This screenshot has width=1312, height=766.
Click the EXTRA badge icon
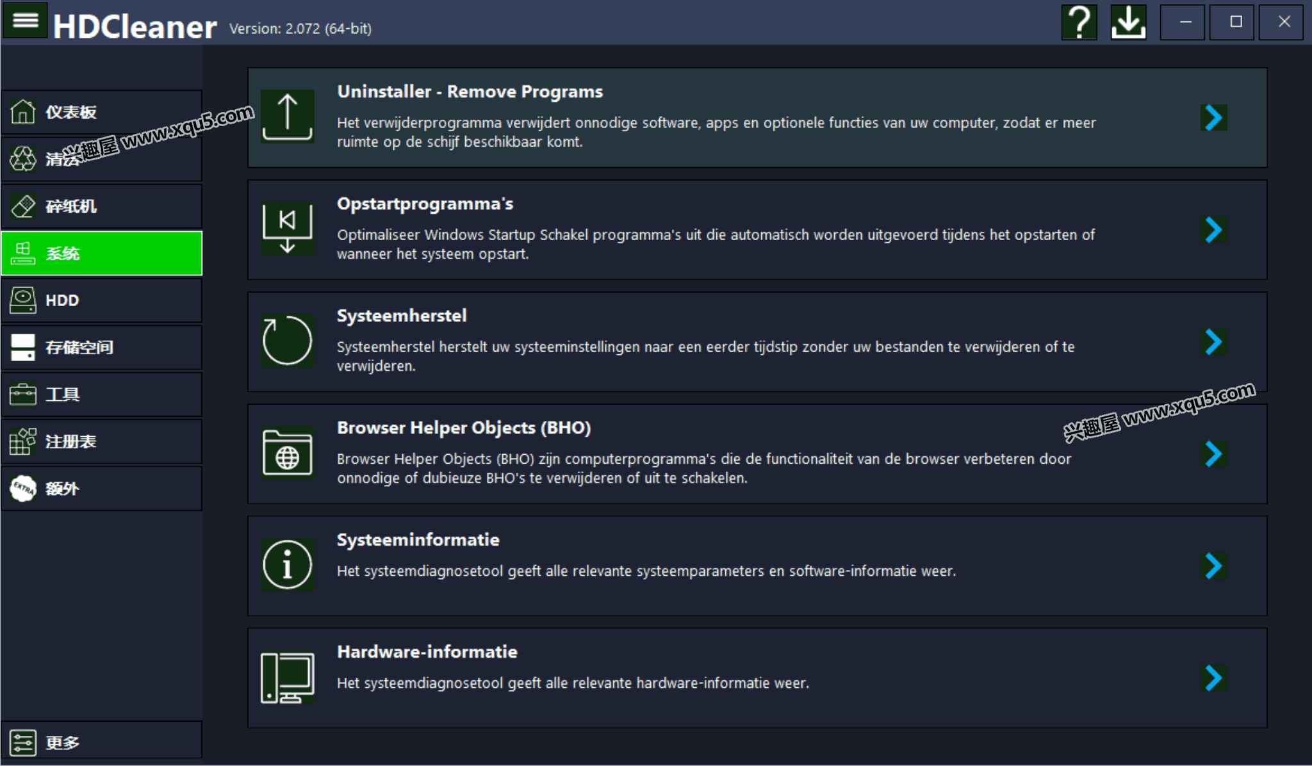coord(22,488)
